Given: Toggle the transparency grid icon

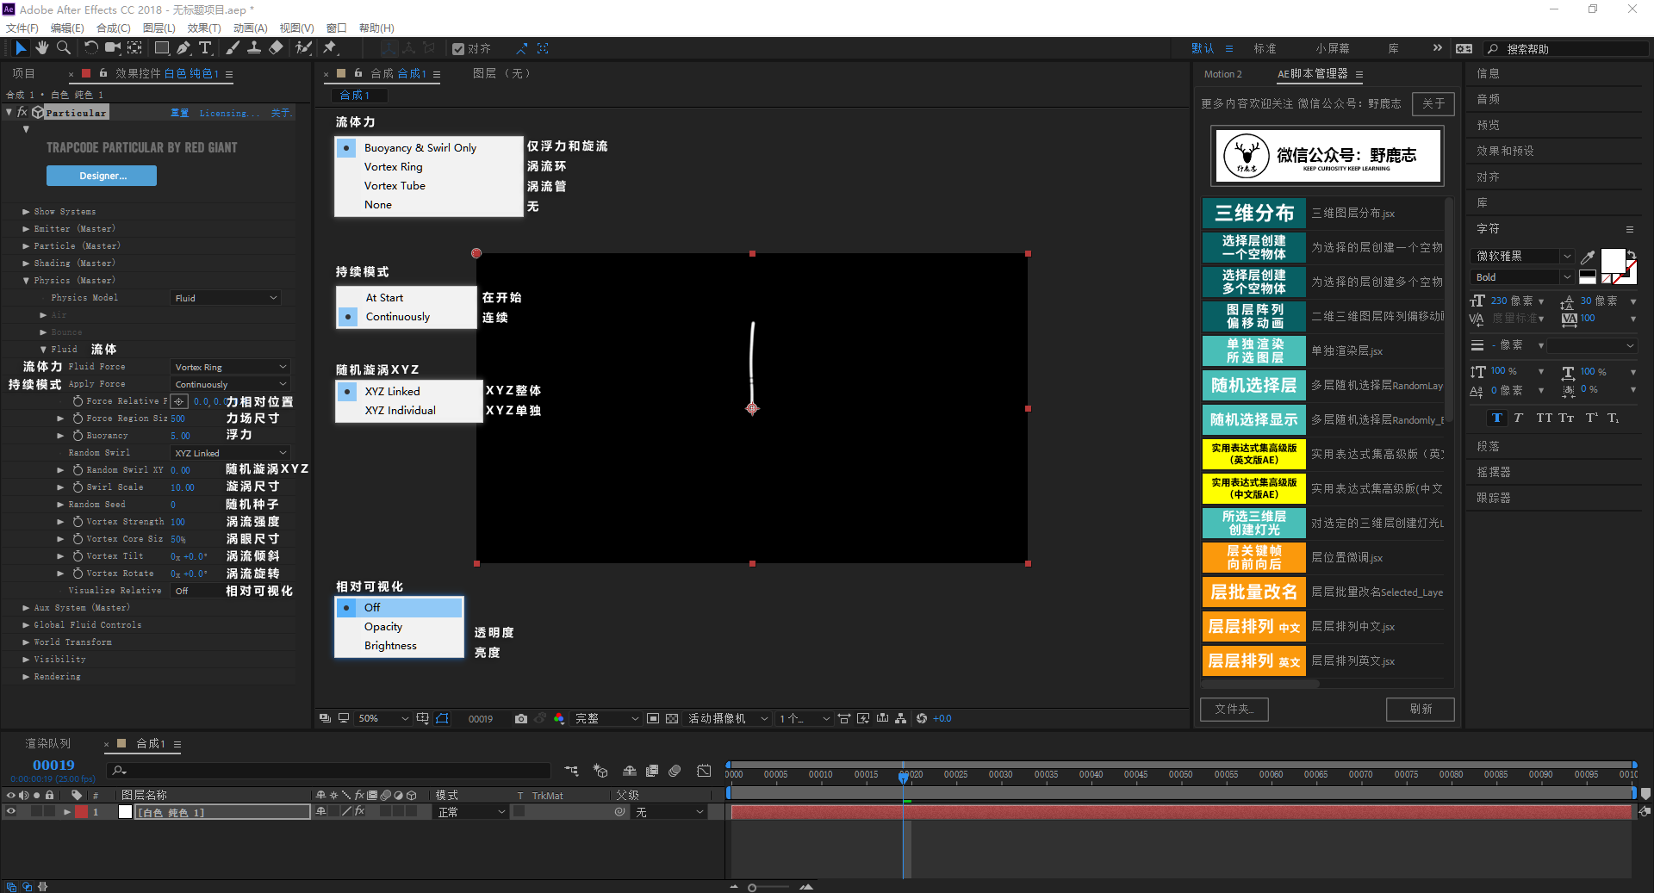Looking at the screenshot, I should [x=672, y=718].
